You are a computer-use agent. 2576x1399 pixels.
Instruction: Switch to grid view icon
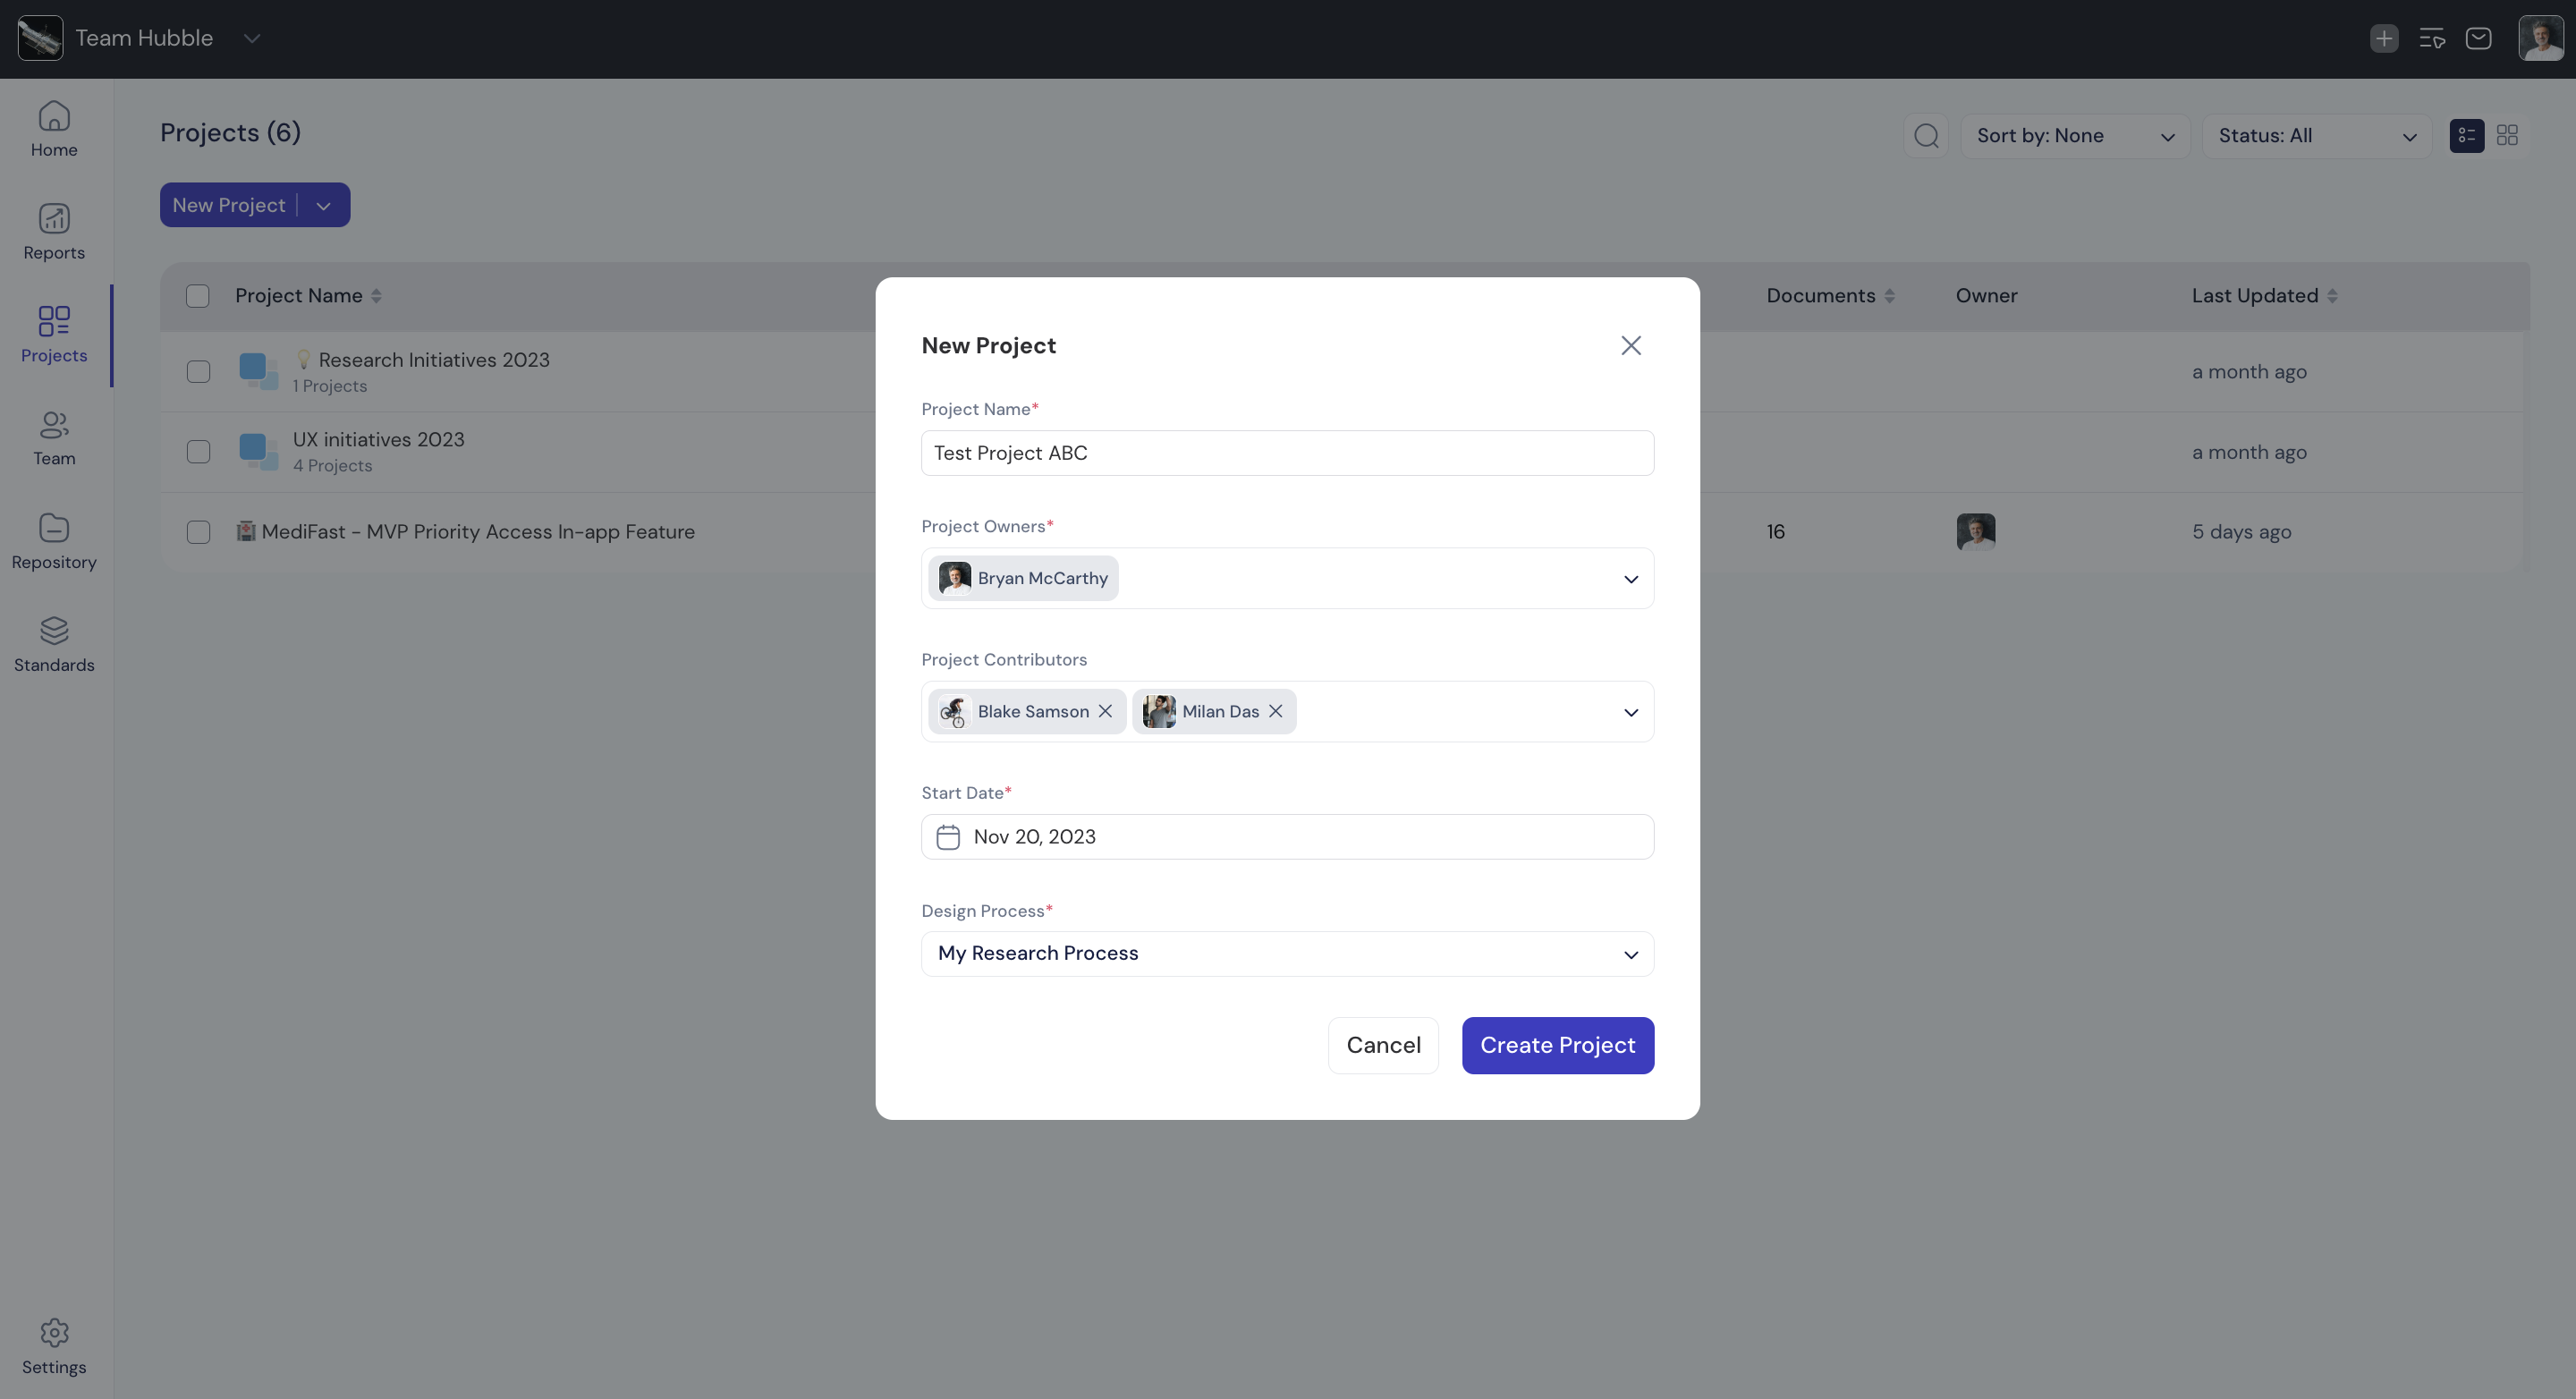pyautogui.click(x=2506, y=135)
